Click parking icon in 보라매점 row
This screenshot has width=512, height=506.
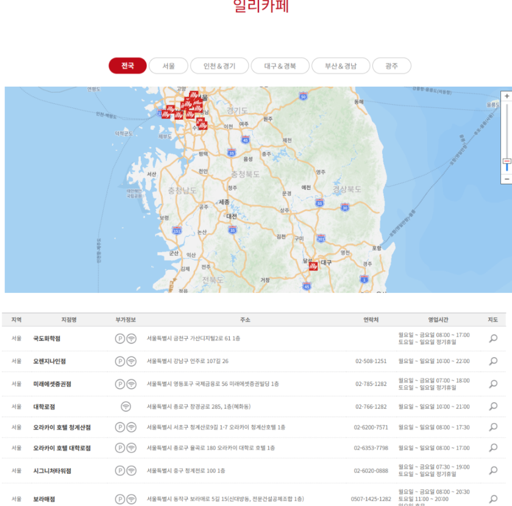(120, 499)
